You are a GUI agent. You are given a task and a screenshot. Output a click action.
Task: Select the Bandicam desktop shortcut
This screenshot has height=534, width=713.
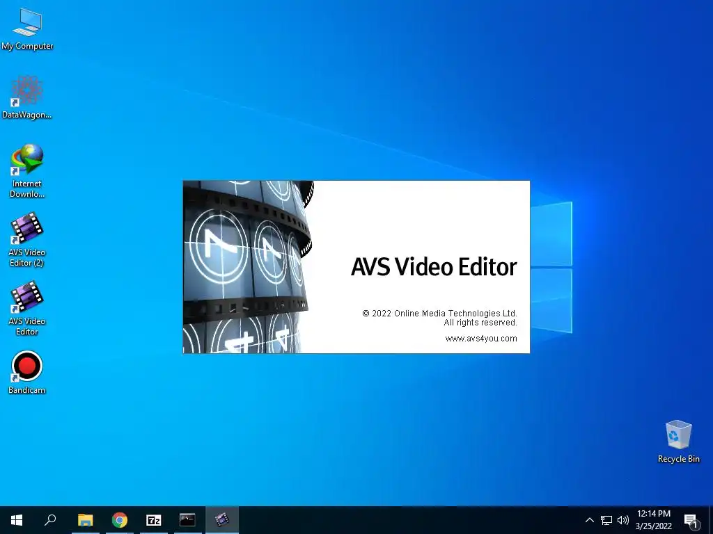pos(27,373)
